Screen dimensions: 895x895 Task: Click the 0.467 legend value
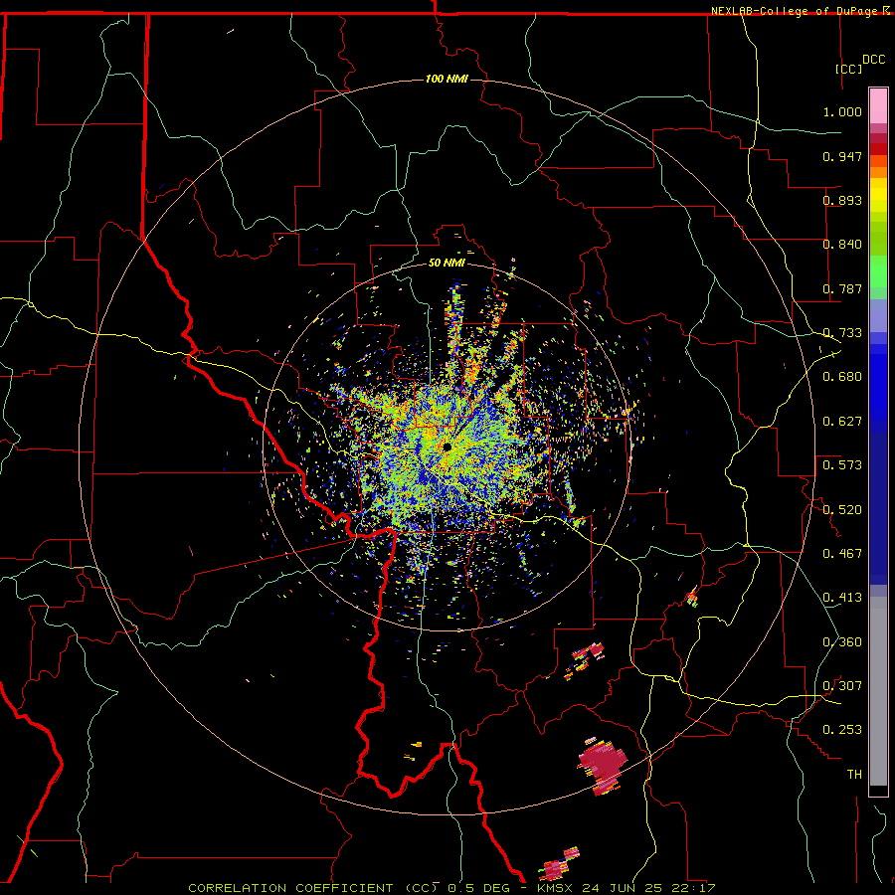coord(842,554)
